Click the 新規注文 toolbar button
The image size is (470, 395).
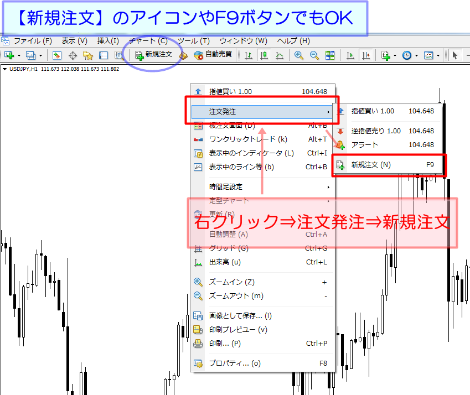(153, 55)
